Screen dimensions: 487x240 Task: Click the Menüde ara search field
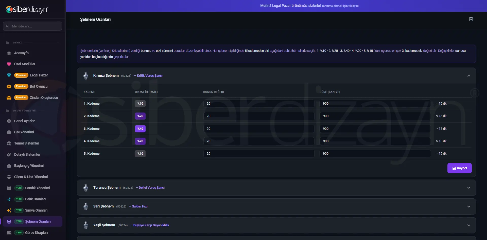[32, 26]
